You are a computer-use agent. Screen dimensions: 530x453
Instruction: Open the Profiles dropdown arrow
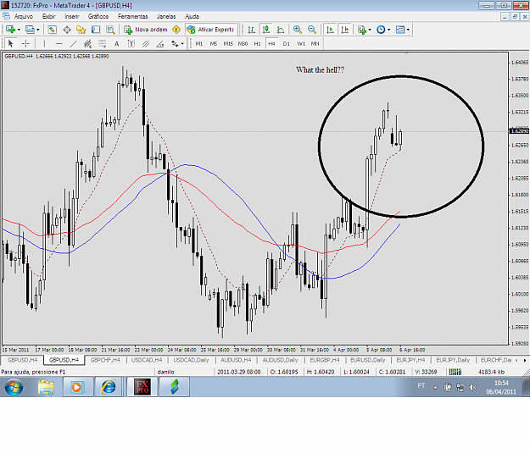38,30
